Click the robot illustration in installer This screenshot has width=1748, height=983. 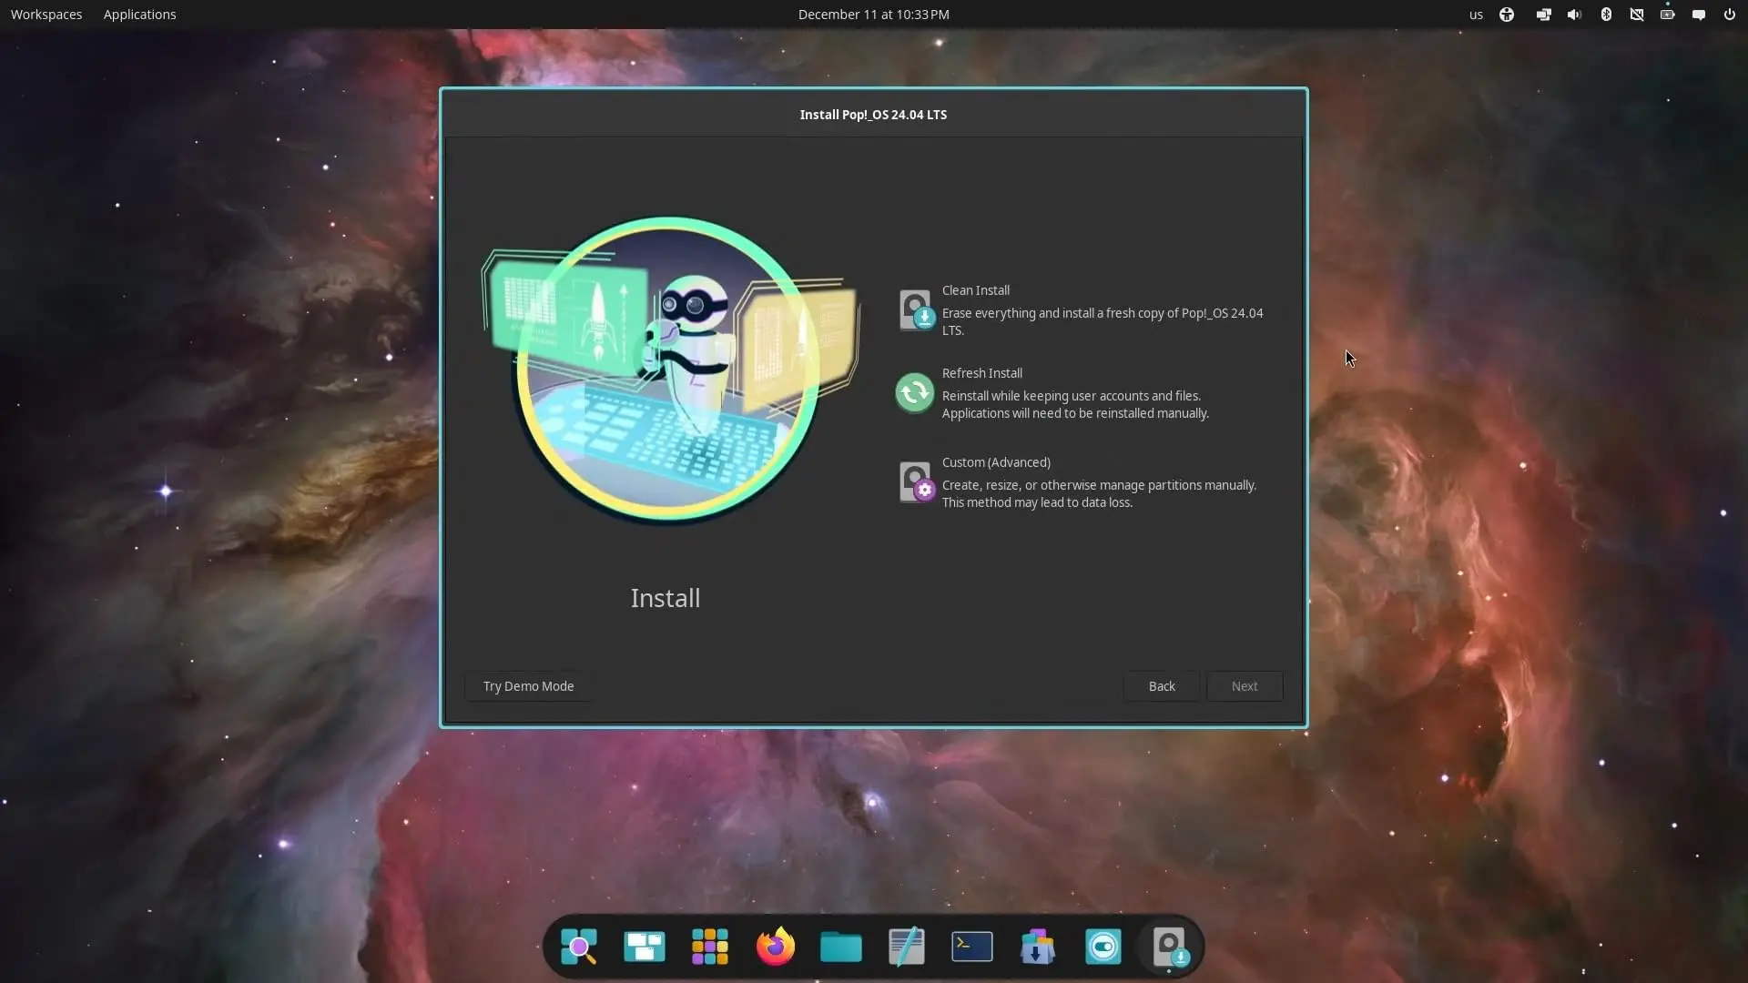(669, 370)
